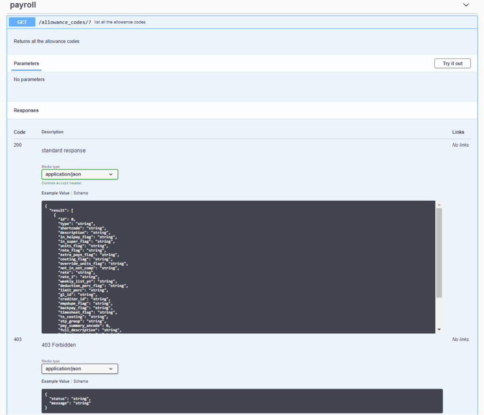Screen dimensions: 484x415
Task: Click 'No links' for the 403 response
Action: (x=460, y=339)
